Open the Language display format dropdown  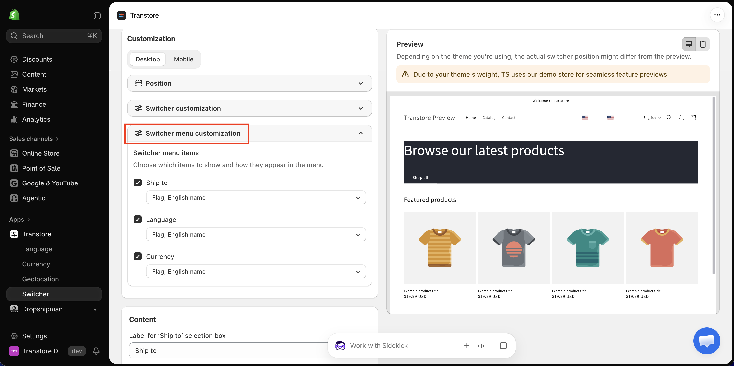coord(256,235)
